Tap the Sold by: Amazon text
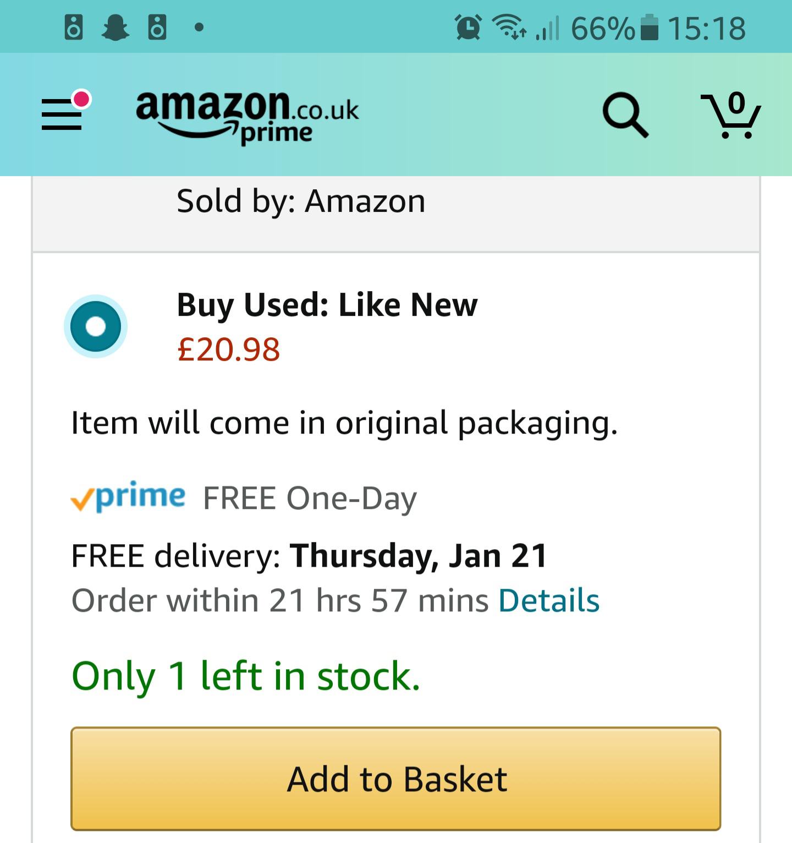The width and height of the screenshot is (792, 843). point(301,201)
